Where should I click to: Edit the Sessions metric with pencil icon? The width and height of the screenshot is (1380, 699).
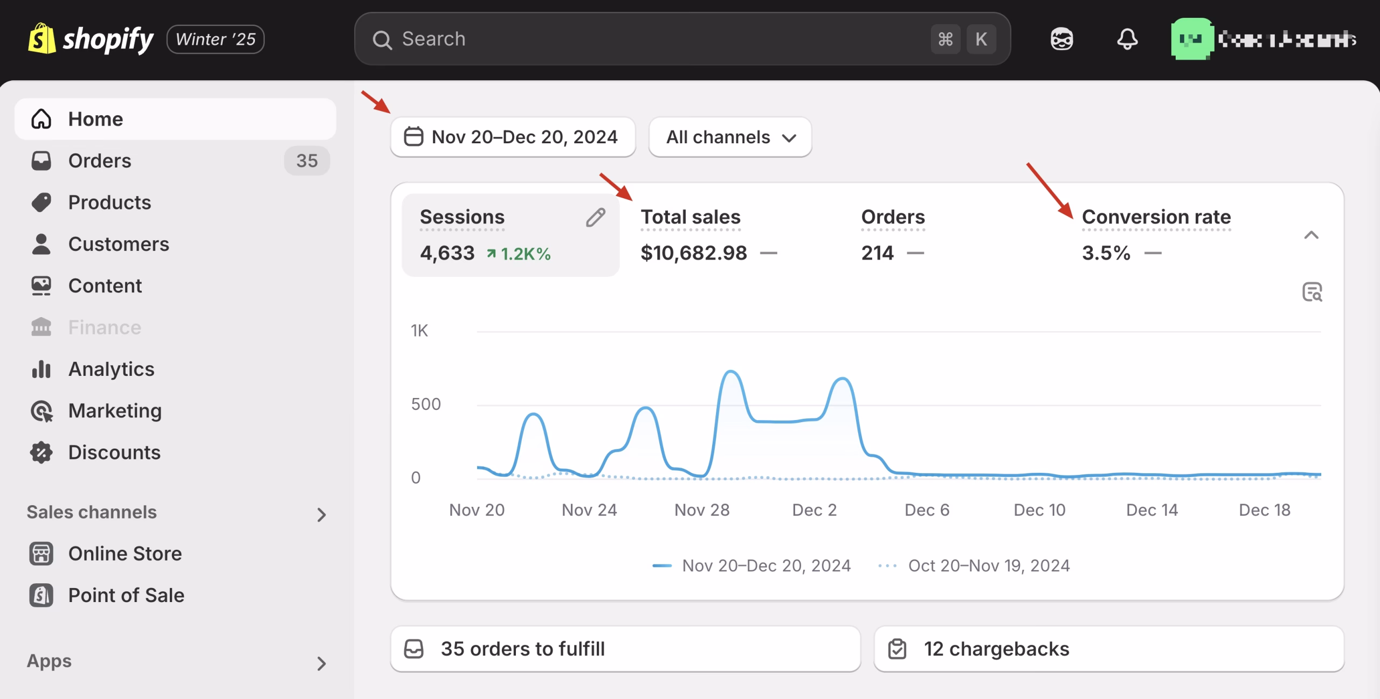[595, 217]
